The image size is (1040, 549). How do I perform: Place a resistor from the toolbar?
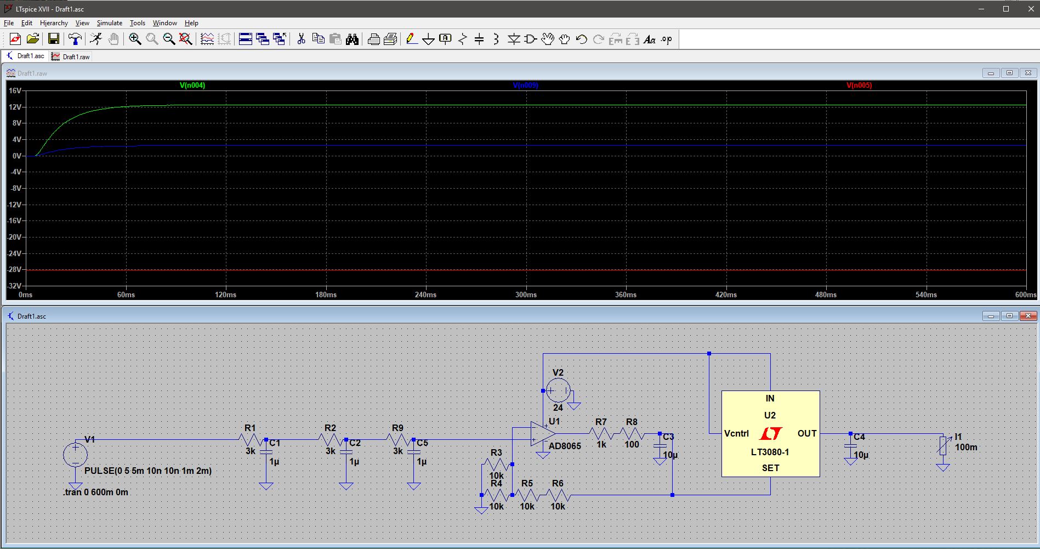463,39
